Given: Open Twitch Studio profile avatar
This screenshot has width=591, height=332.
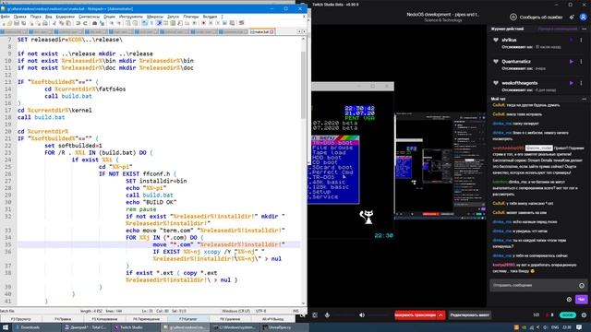Looking at the screenshot, I should pyautogui.click(x=583, y=17).
